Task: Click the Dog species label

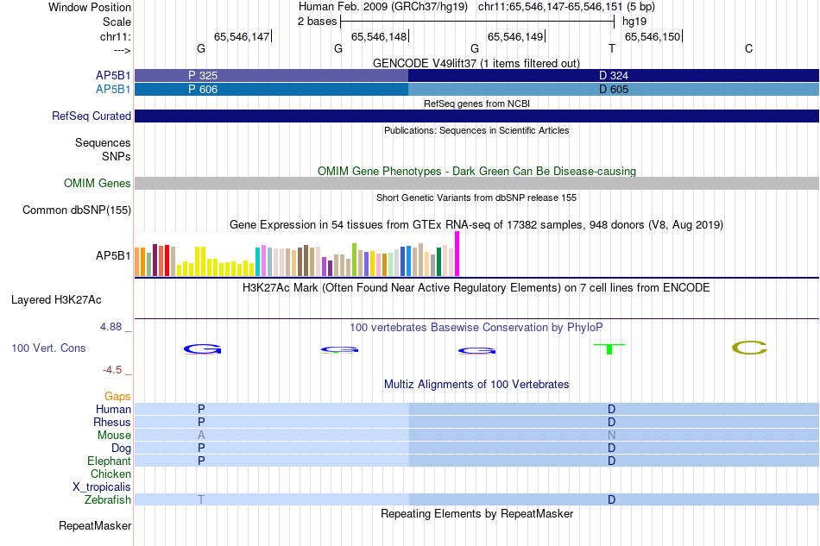Action: coord(121,449)
